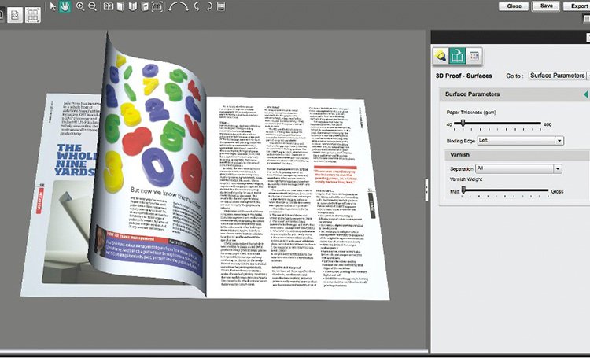590x358 pixels.
Task: Click the zoom in magnifier
Action: (79, 6)
